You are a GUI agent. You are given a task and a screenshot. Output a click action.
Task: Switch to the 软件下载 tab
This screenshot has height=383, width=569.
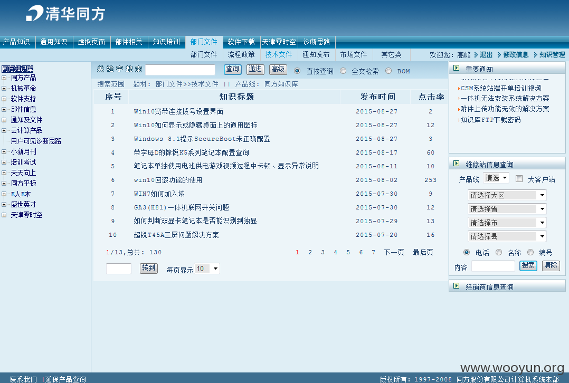click(241, 42)
